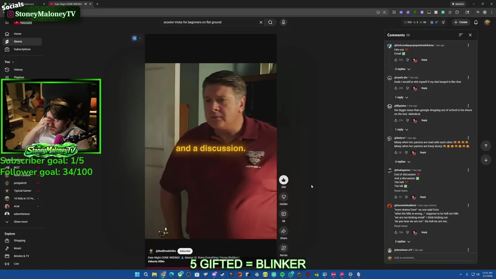Image resolution: width=496 pixels, height=279 pixels.
Task: Open options menu on the Koalagamez comment
Action: click(x=468, y=170)
